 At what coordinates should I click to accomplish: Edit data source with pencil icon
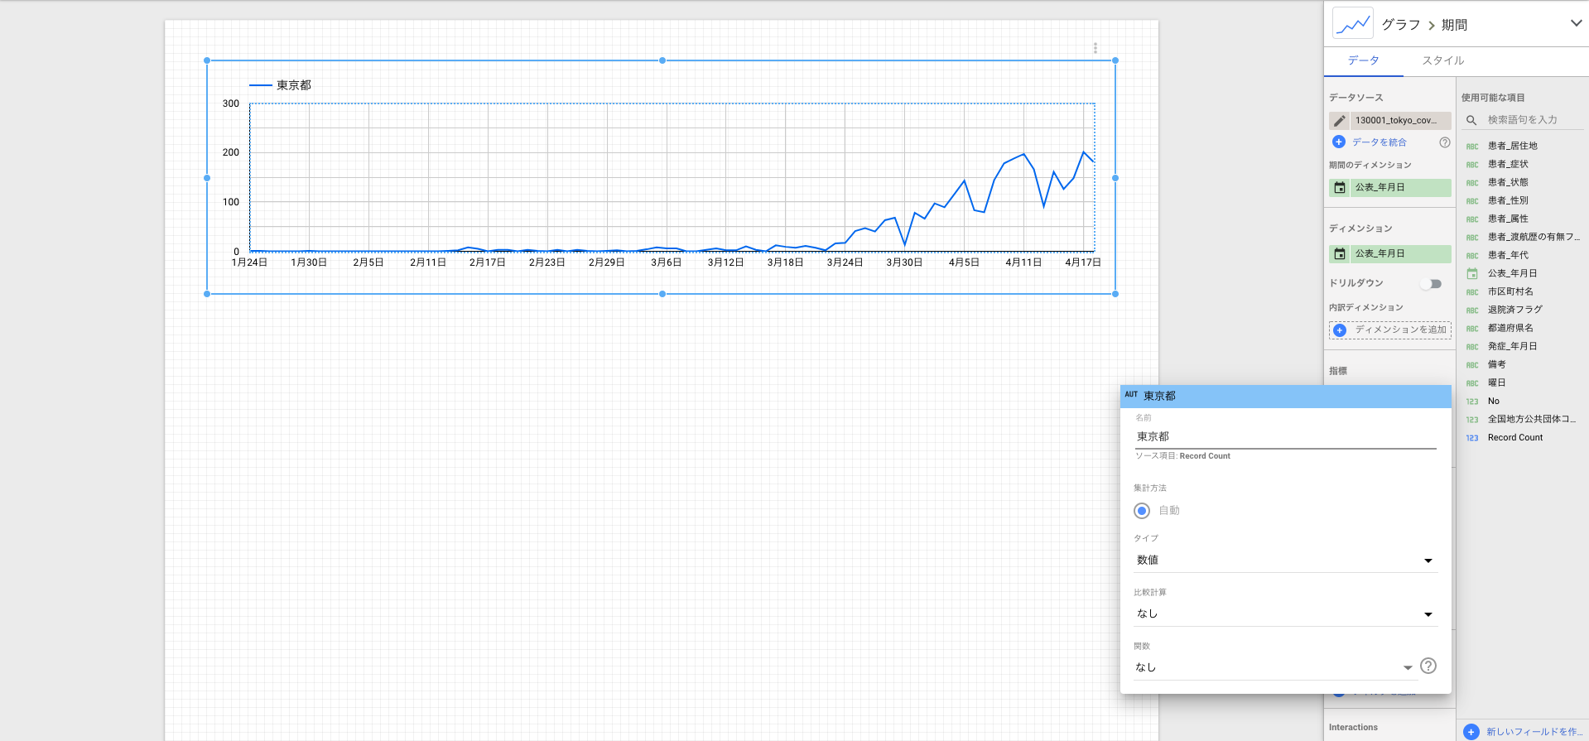[x=1339, y=121]
